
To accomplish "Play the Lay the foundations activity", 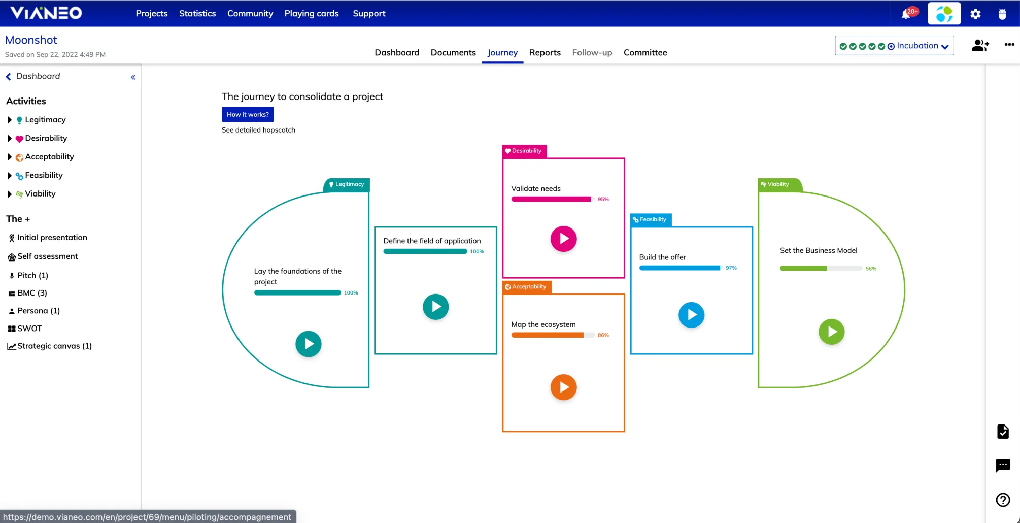I will click(x=309, y=344).
